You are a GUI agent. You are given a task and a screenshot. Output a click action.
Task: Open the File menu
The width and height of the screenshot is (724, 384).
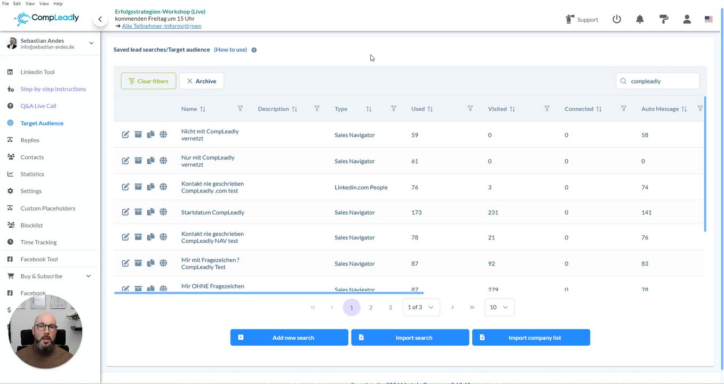[x=5, y=4]
